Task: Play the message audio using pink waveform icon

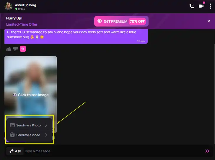Action: (23, 49)
